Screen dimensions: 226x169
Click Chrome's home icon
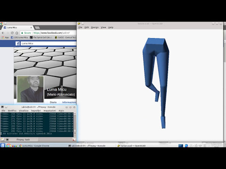click(17, 33)
